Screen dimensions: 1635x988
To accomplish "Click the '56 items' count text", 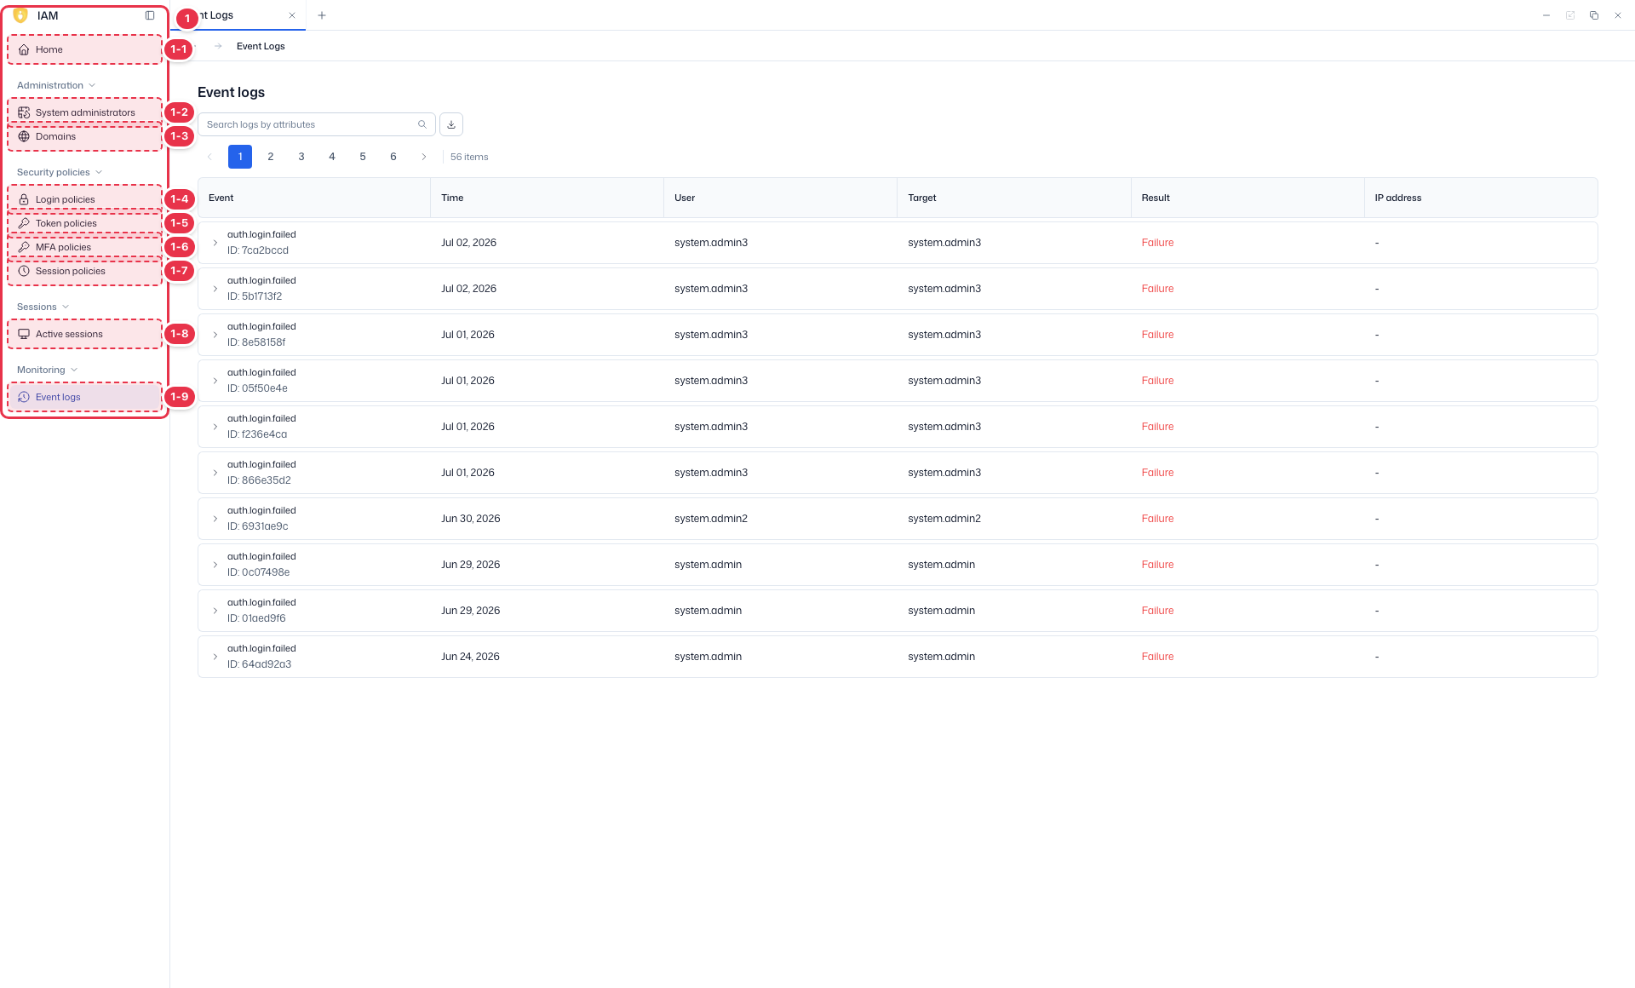I will click(469, 157).
